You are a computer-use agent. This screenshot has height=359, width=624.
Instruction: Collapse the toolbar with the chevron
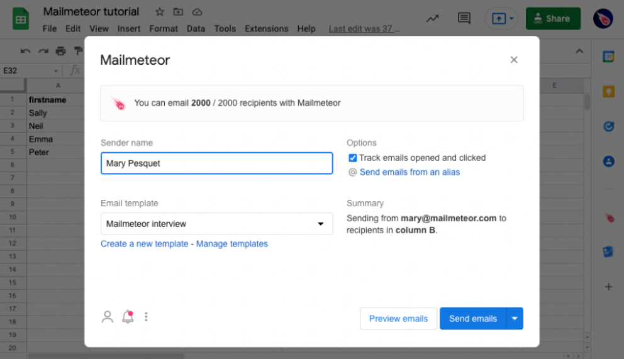tap(579, 51)
